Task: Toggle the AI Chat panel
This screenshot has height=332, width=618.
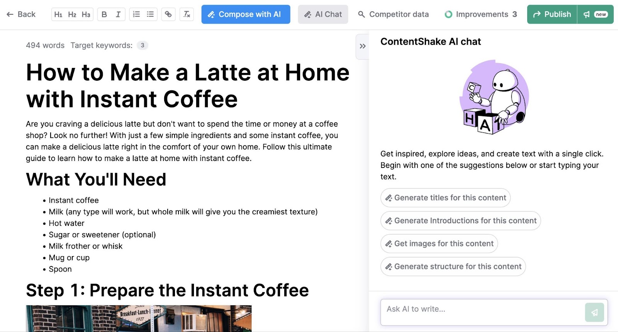Action: click(x=323, y=14)
